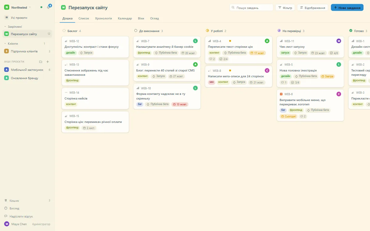Focus the "Пошук завдань" search field
370x231 pixels.
(251, 8)
